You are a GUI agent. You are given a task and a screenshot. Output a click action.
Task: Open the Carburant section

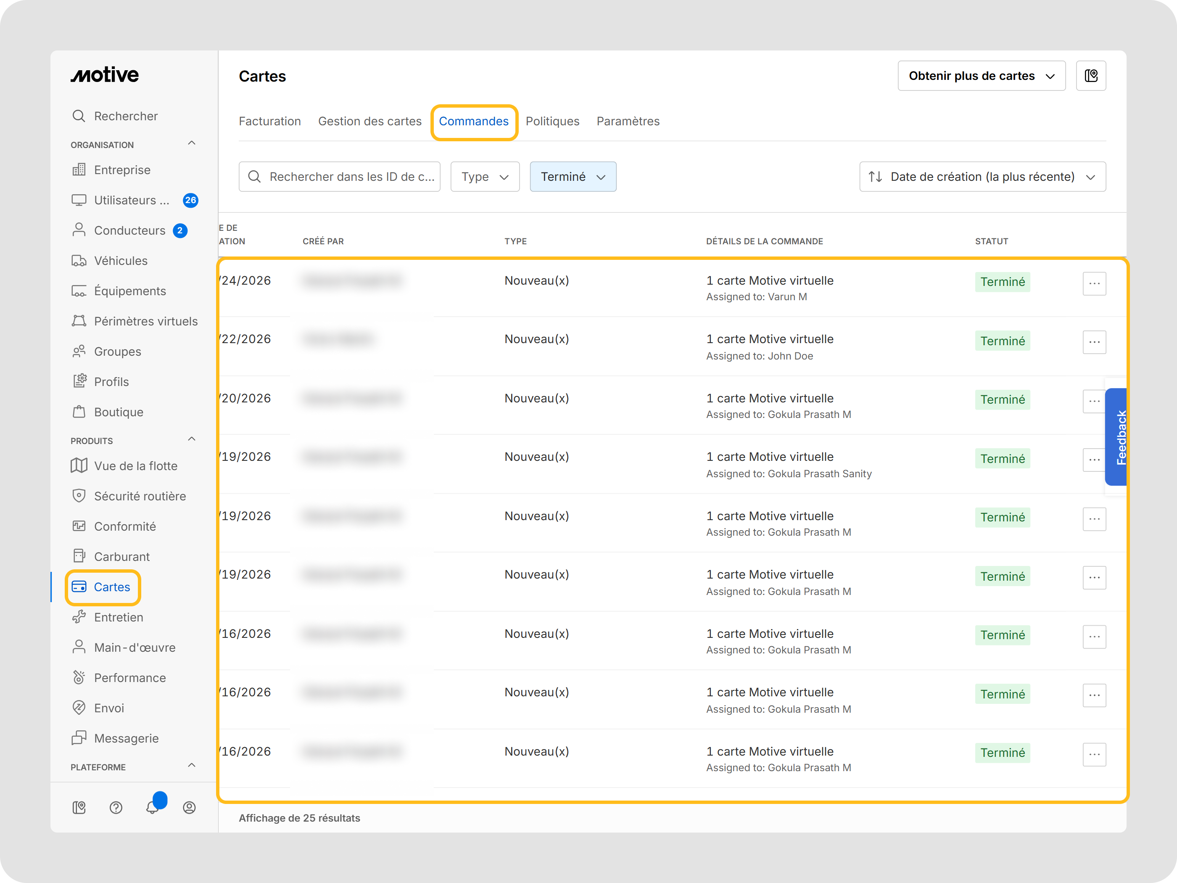coord(111,557)
